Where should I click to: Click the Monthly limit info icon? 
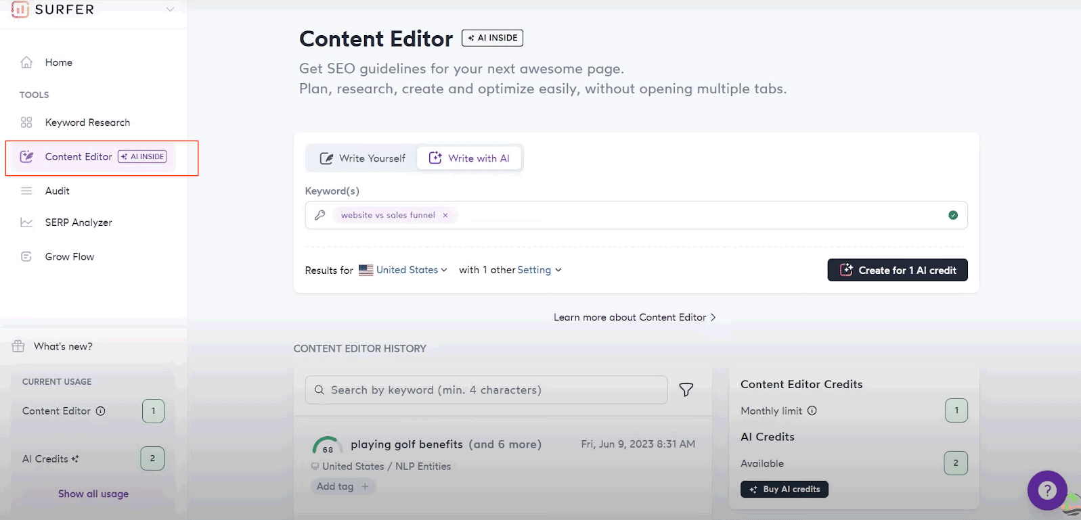coord(812,410)
